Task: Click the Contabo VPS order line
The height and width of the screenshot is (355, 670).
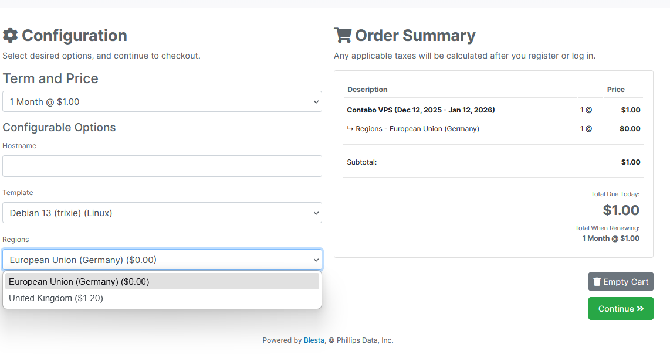Action: pos(421,110)
